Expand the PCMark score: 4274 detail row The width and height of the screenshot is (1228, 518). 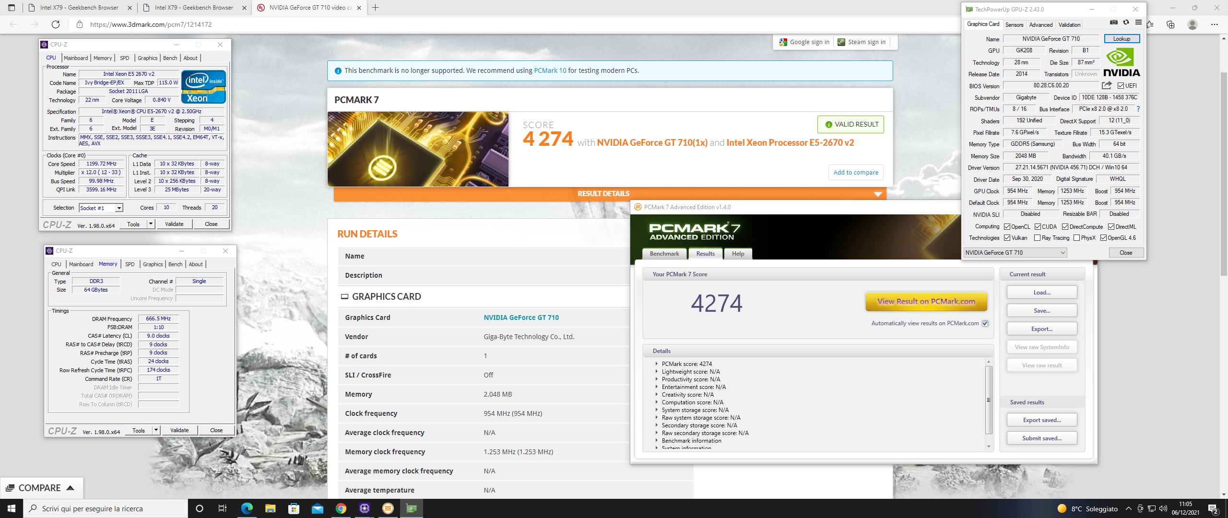point(657,364)
